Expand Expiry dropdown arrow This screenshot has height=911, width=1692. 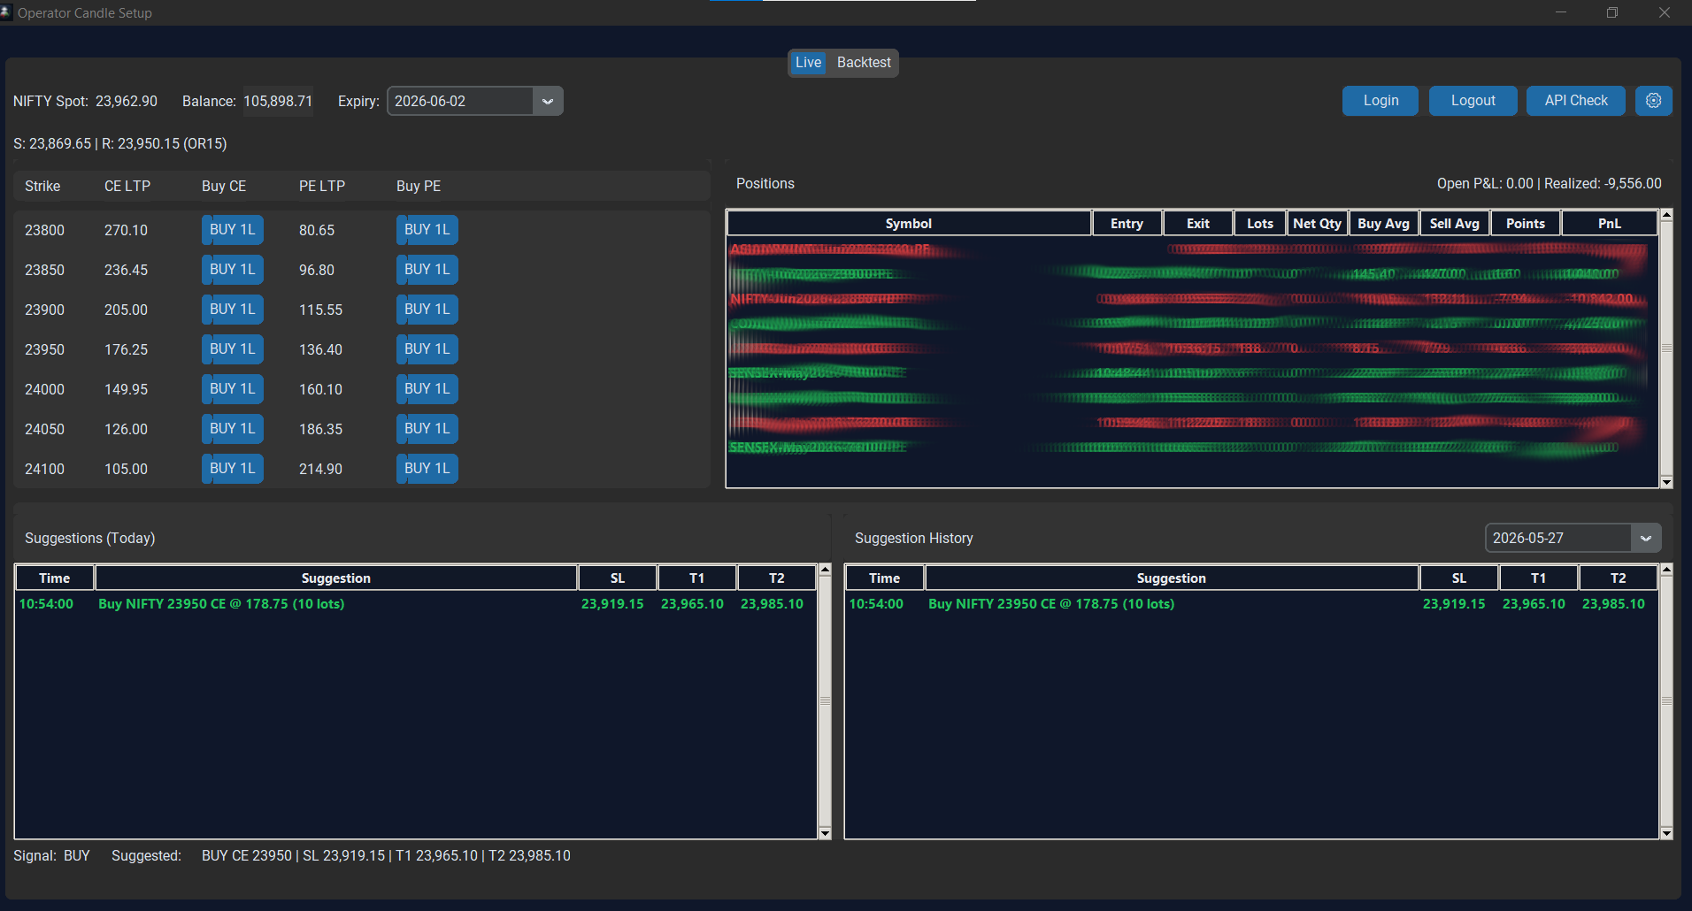pyautogui.click(x=548, y=101)
